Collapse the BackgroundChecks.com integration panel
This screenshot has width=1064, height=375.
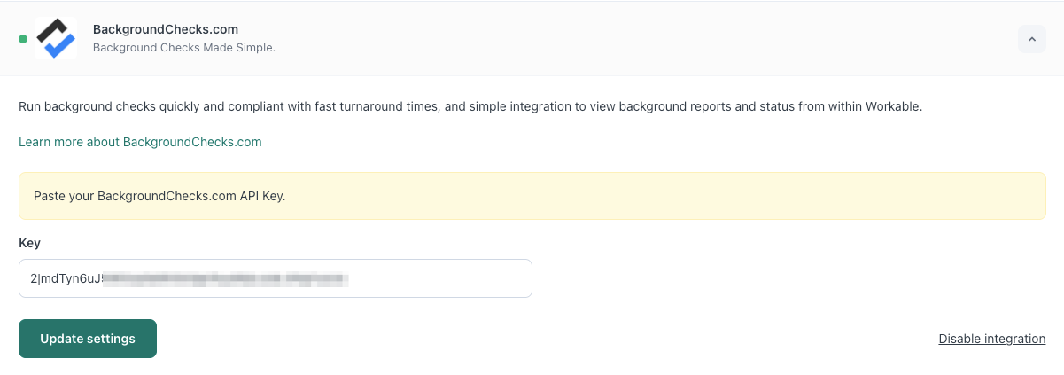(1031, 39)
